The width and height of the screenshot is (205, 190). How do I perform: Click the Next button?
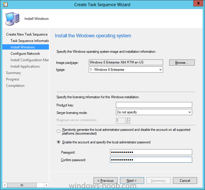(x=132, y=181)
